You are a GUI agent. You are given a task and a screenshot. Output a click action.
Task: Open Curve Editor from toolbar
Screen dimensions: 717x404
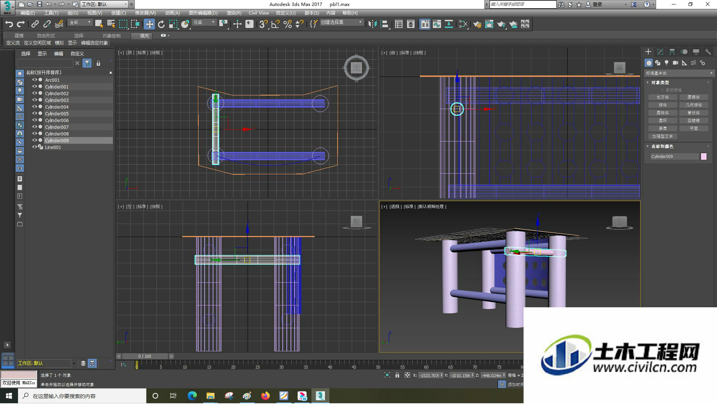pos(437,24)
